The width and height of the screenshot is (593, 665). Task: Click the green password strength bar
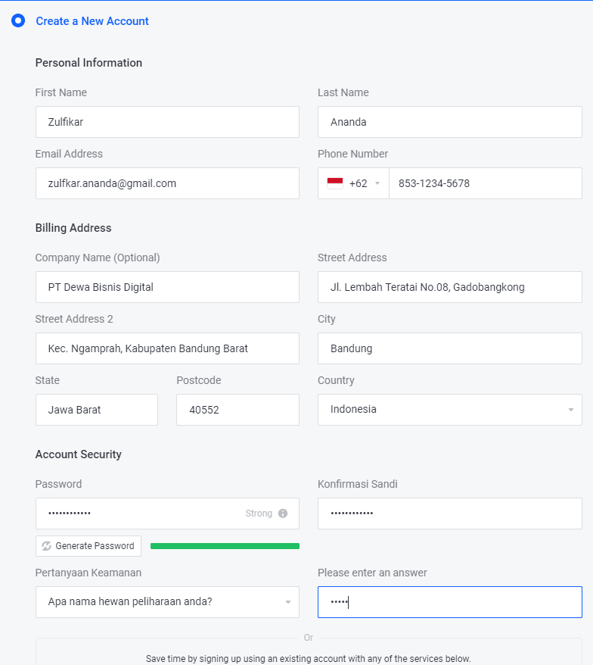225,546
